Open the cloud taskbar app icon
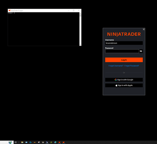The height and width of the screenshot is (144, 157). [39, 142]
